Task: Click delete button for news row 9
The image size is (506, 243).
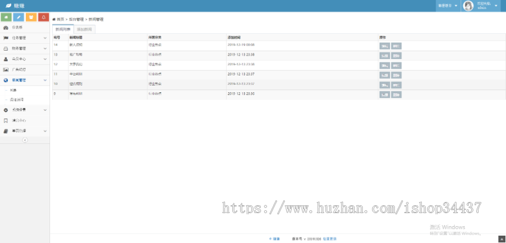Action: click(x=396, y=94)
